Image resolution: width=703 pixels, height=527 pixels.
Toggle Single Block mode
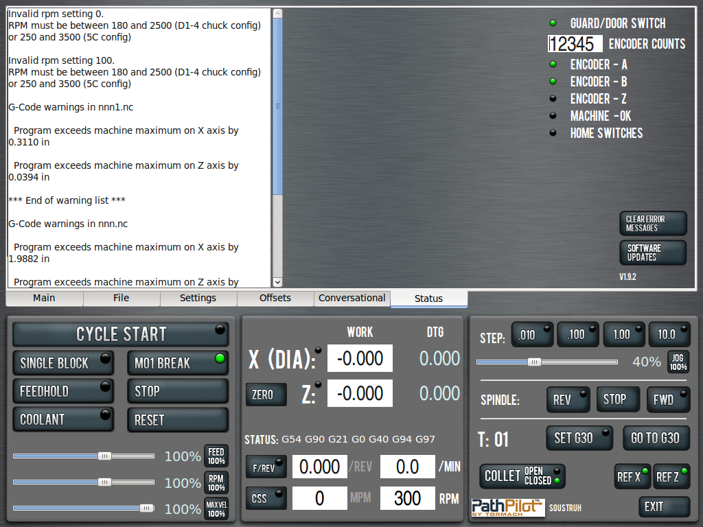(63, 363)
